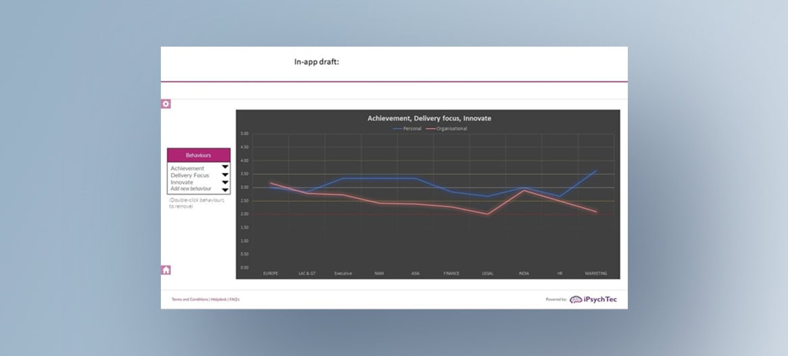
Task: Expand the Achievement behaviour dropdown arrow
Action: point(225,168)
